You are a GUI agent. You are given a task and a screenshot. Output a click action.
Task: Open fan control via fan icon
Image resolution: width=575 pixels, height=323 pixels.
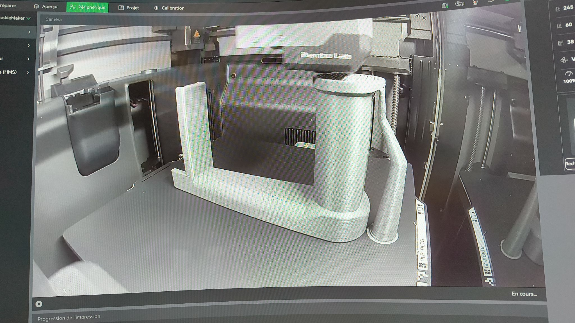(564, 60)
